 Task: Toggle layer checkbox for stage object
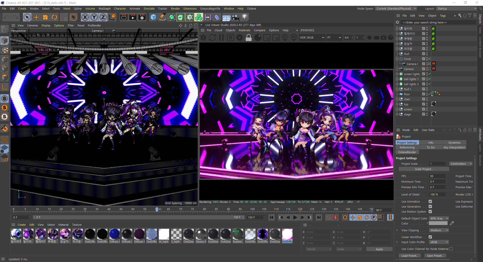pos(424,114)
